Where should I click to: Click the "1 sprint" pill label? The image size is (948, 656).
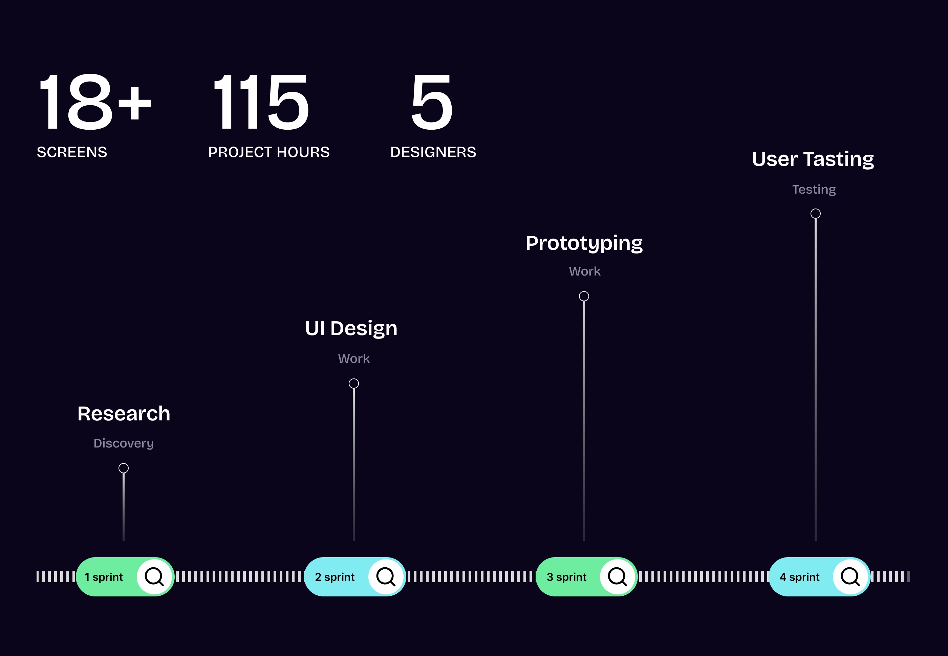coord(104,577)
